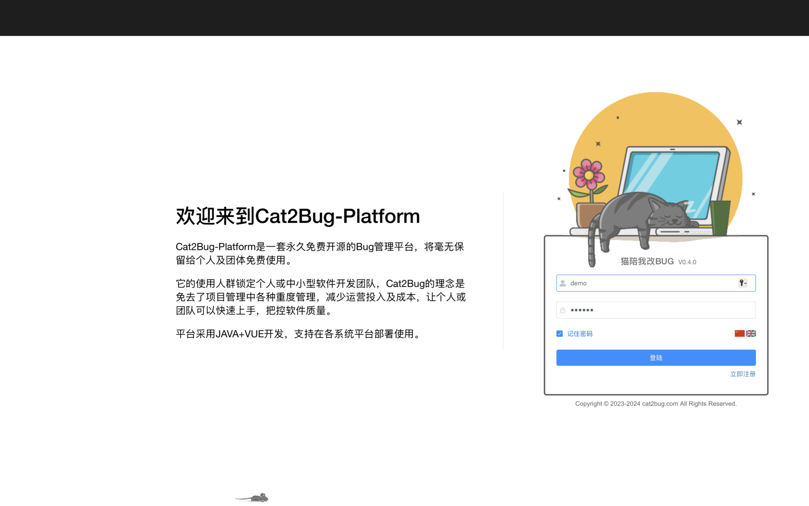
Task: Switch language with the Chinese flag icon
Action: point(739,333)
